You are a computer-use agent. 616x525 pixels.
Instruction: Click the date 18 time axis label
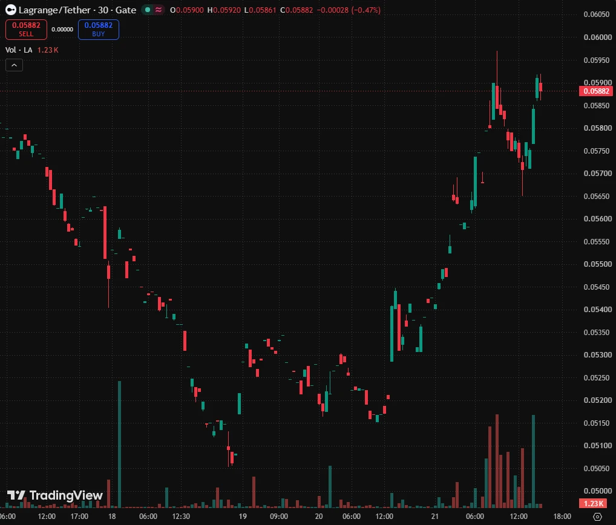[112, 517]
